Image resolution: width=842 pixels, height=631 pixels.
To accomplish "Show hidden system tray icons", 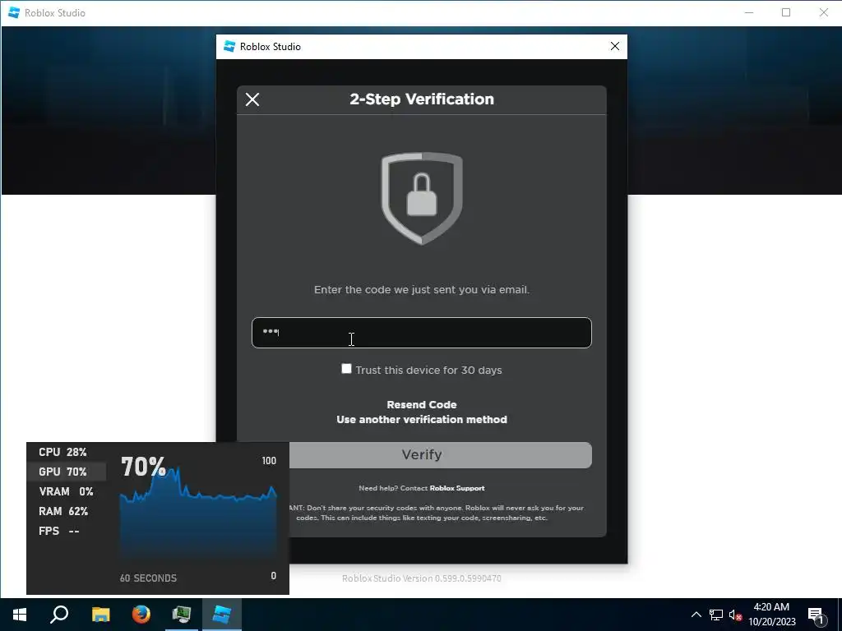I will click(696, 615).
